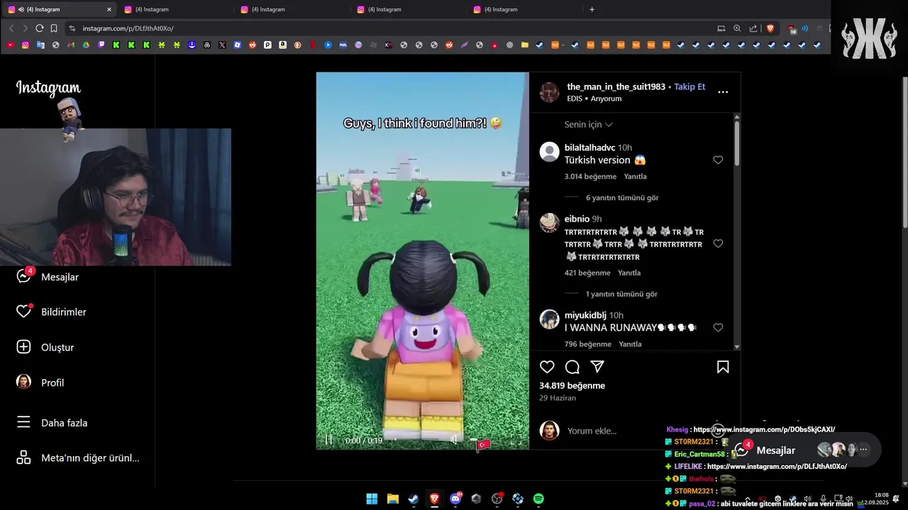Expand the Senin için comment sort dropdown
The width and height of the screenshot is (908, 510).
click(x=588, y=124)
